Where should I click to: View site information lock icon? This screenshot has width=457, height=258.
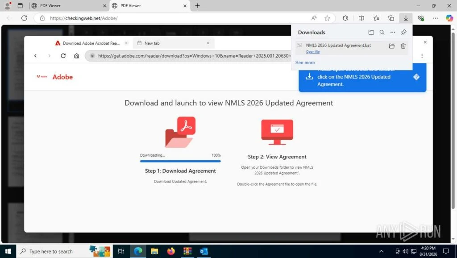[42, 18]
